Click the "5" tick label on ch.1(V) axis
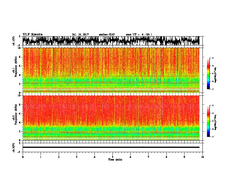The image size is (228, 176). (x=20, y=37)
